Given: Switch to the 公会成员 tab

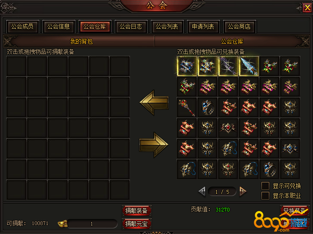Looking at the screenshot, I should click(23, 26).
